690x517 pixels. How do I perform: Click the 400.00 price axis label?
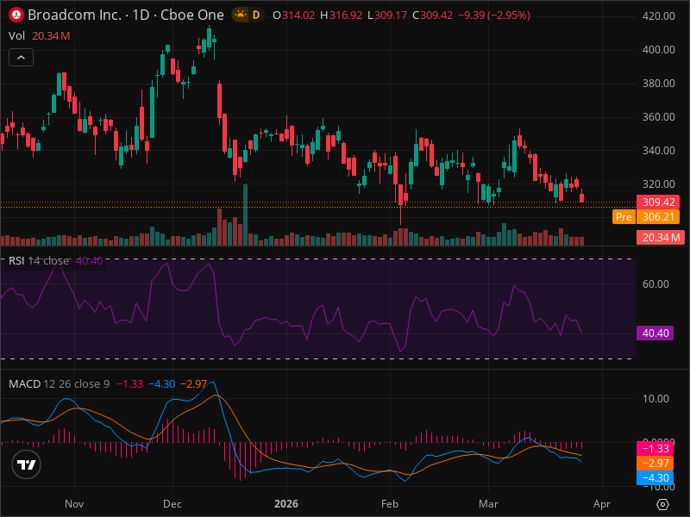658,50
